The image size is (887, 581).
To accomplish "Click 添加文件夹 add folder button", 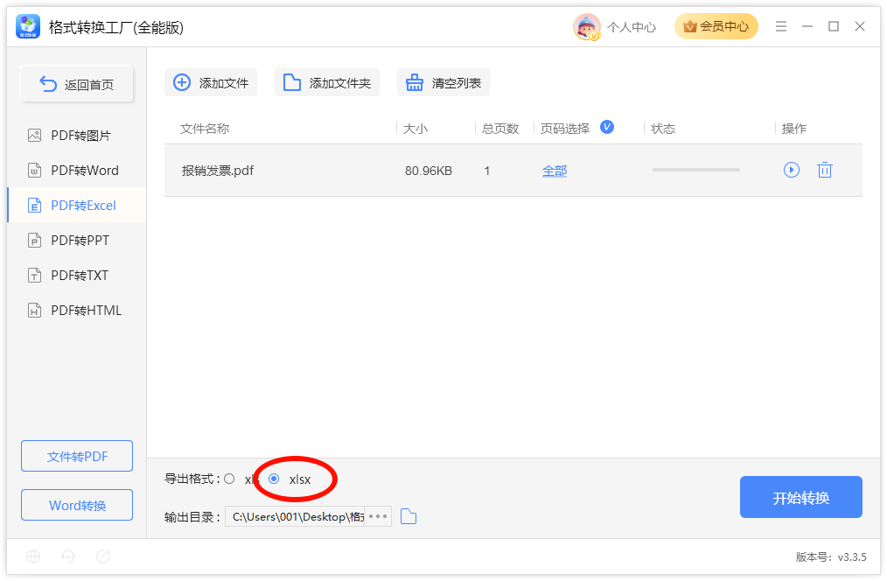I will tap(327, 82).
